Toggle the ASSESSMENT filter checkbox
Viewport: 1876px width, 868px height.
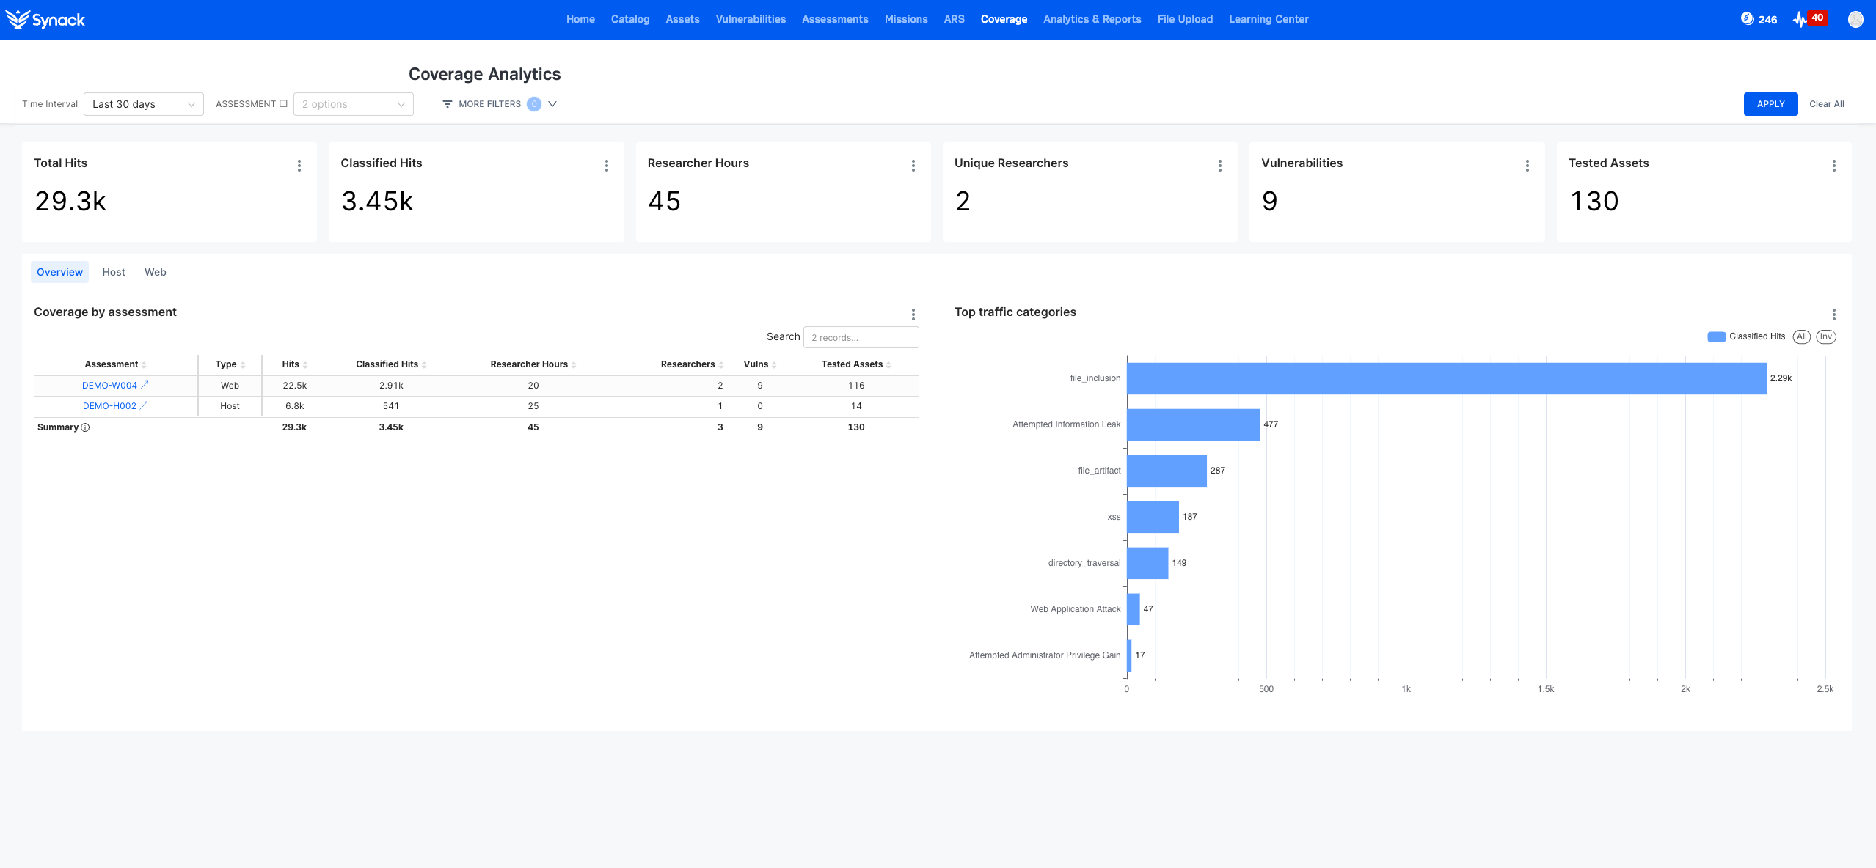click(283, 104)
